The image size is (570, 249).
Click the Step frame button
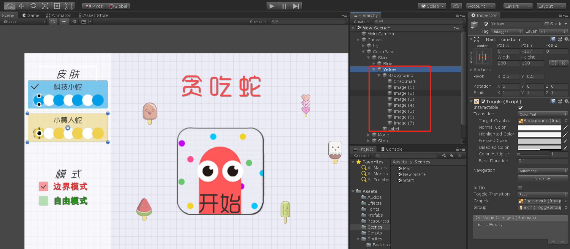[296, 6]
